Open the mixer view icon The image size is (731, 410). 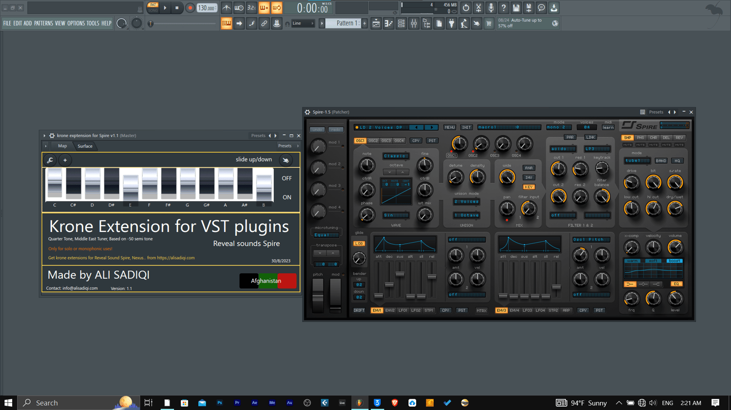pos(414,23)
